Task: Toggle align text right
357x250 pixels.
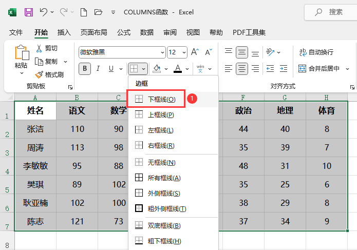Action: pyautogui.click(x=255, y=68)
